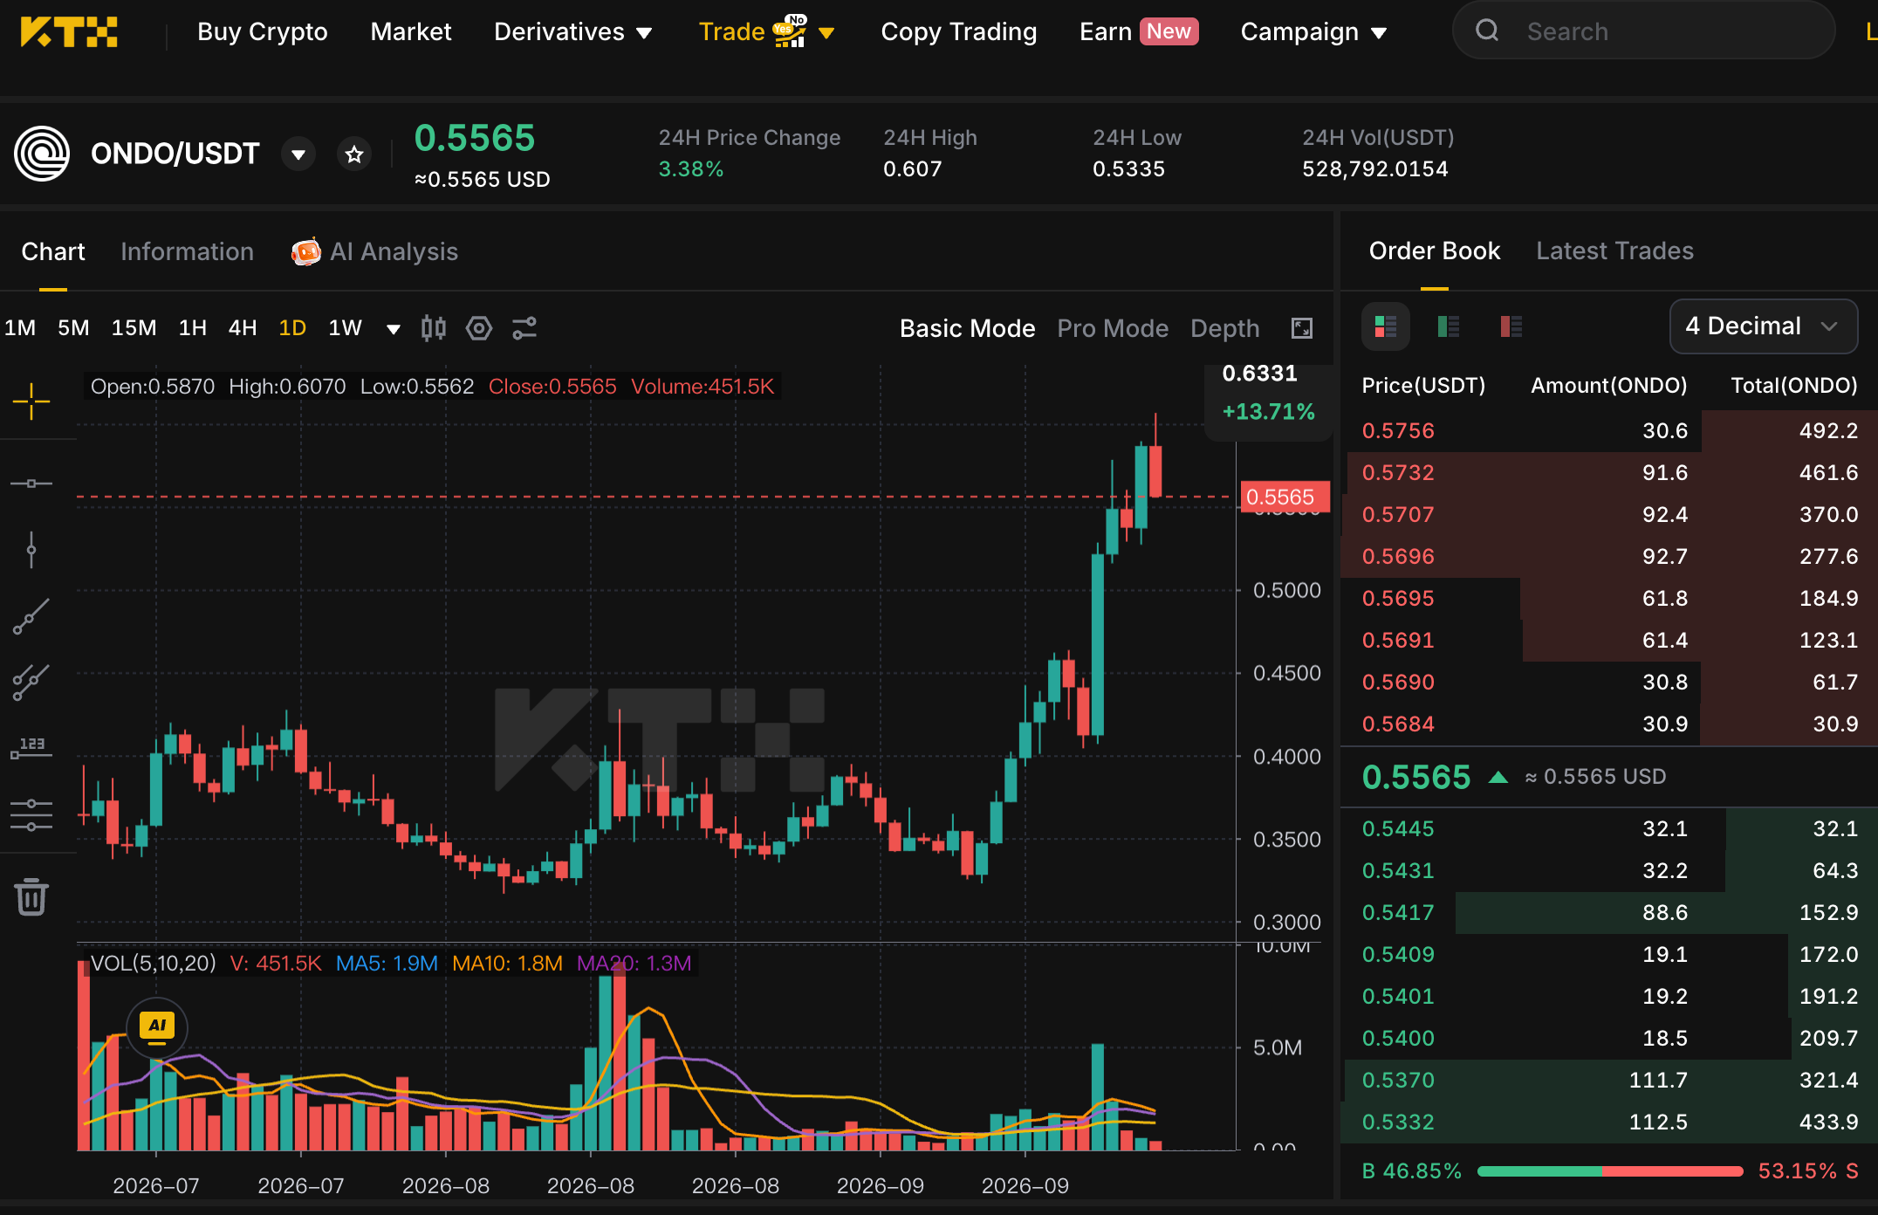Show asks-only order book view
This screenshot has height=1215, width=1878.
(x=1511, y=326)
